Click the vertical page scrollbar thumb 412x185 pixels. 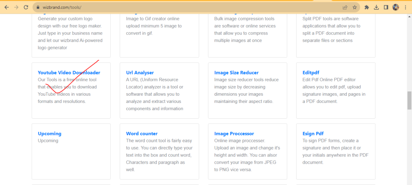click(x=410, y=101)
